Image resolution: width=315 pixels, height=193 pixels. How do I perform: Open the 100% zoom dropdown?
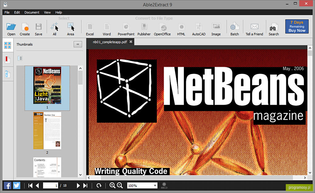[x=155, y=186]
